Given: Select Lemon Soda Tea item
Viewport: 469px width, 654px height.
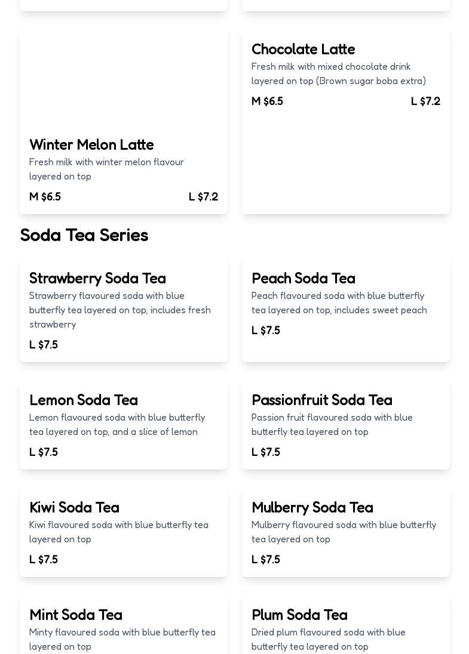Looking at the screenshot, I should click(84, 400).
